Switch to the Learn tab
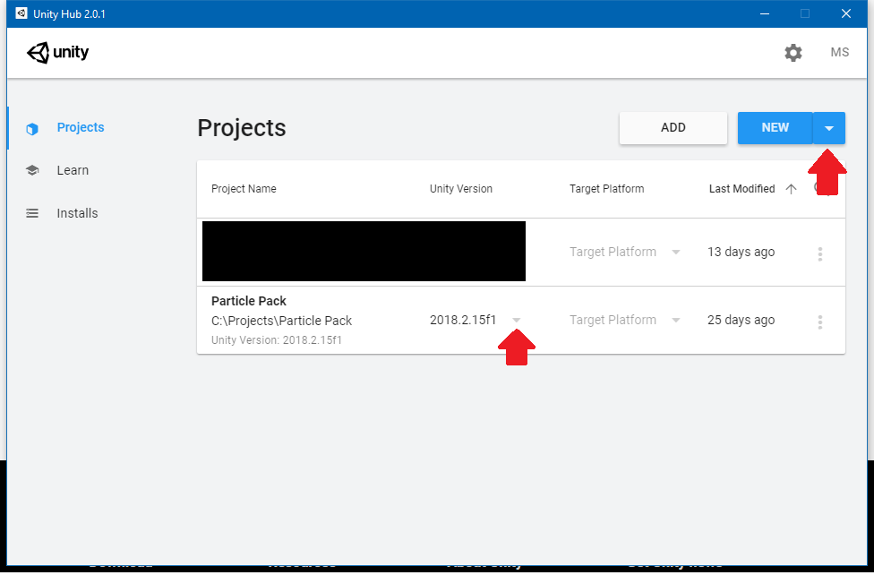This screenshot has width=874, height=575. (x=73, y=170)
